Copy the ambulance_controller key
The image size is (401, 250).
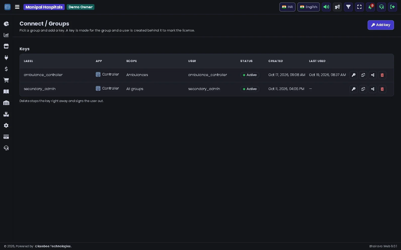point(363,75)
